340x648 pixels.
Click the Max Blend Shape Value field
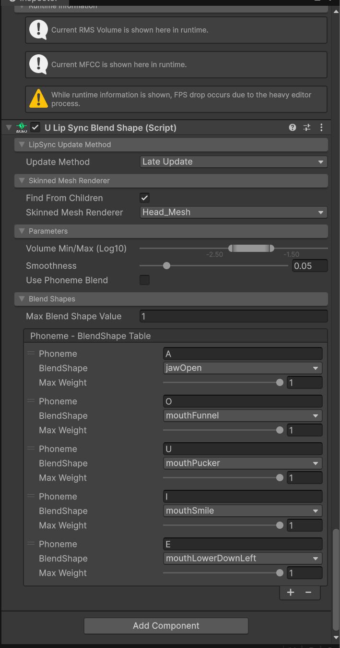point(234,316)
